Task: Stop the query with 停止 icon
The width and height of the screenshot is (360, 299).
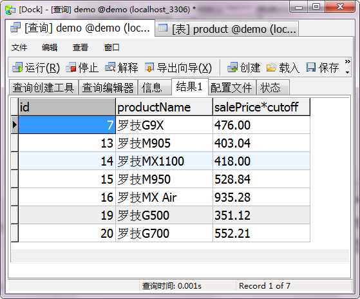Action: pyautogui.click(x=71, y=68)
